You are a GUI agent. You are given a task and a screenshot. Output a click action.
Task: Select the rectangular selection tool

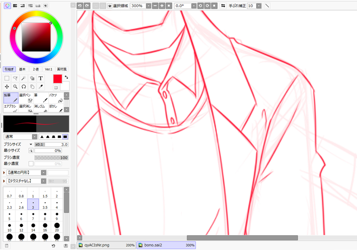[7, 78]
